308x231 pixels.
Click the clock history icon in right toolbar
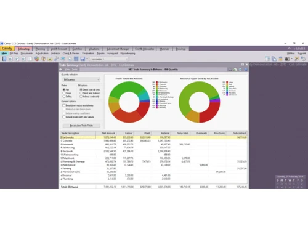tap(303, 59)
